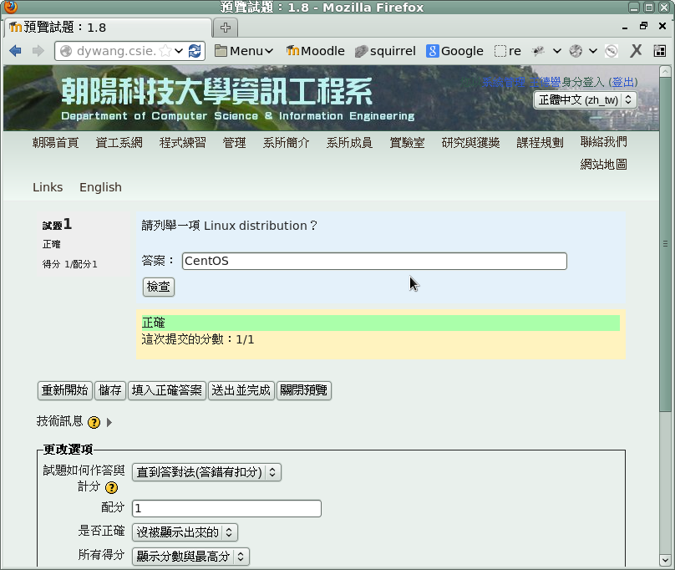Image resolution: width=675 pixels, height=570 pixels.
Task: Open the 是否正確 dropdown
Action: point(185,532)
